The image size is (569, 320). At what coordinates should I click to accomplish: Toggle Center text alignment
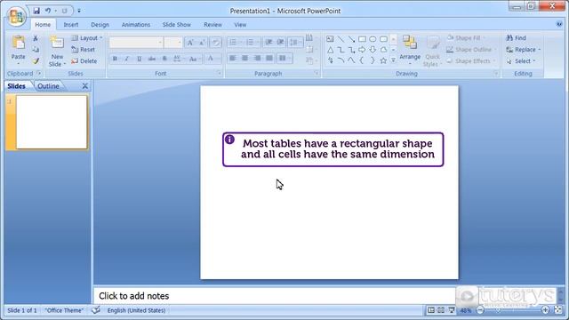(x=245, y=58)
